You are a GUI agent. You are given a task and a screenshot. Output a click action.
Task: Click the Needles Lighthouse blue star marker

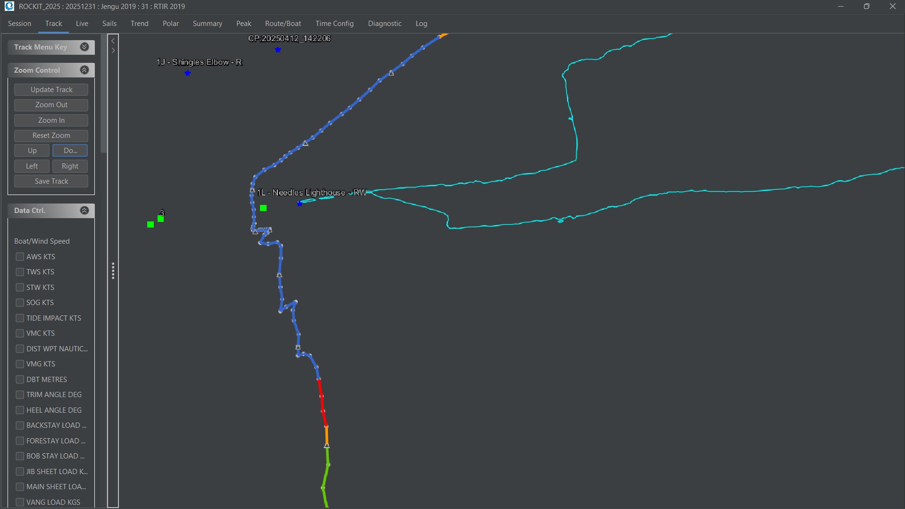click(x=300, y=204)
